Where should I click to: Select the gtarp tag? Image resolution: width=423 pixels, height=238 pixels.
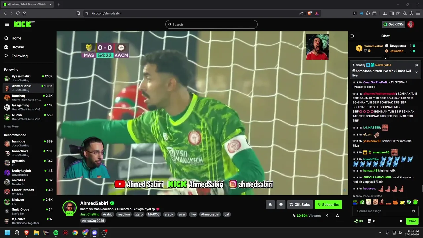tap(139, 214)
